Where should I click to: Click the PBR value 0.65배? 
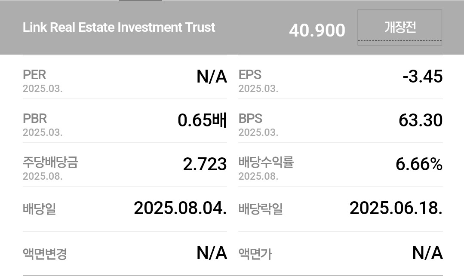click(x=202, y=120)
